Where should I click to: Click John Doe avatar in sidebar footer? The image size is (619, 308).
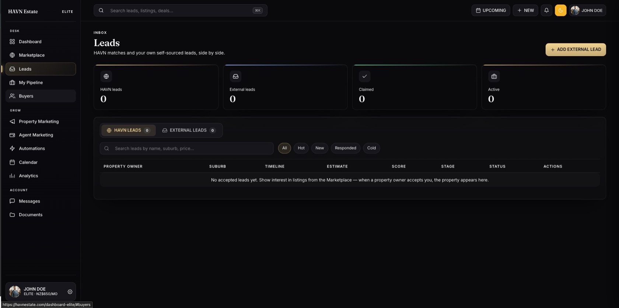[x=15, y=291]
